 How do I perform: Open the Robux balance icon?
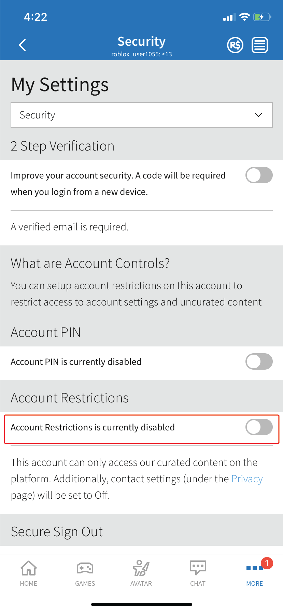point(235,45)
